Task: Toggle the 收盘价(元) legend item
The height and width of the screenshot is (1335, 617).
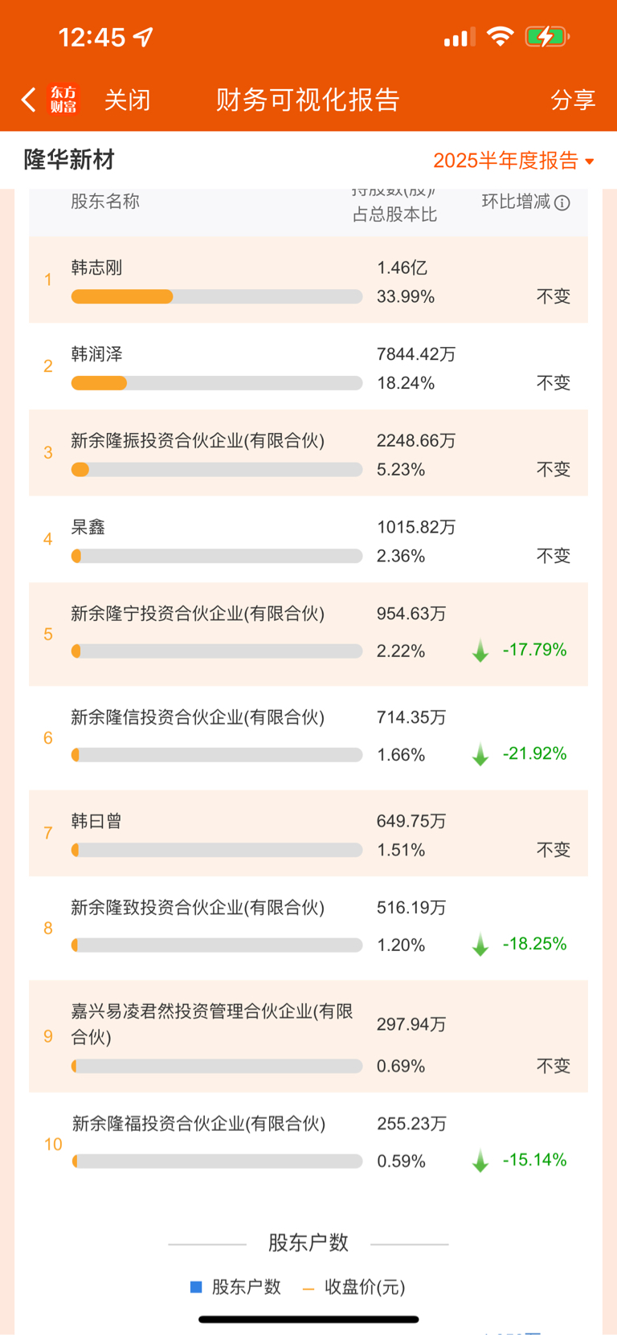Action: (x=353, y=1287)
